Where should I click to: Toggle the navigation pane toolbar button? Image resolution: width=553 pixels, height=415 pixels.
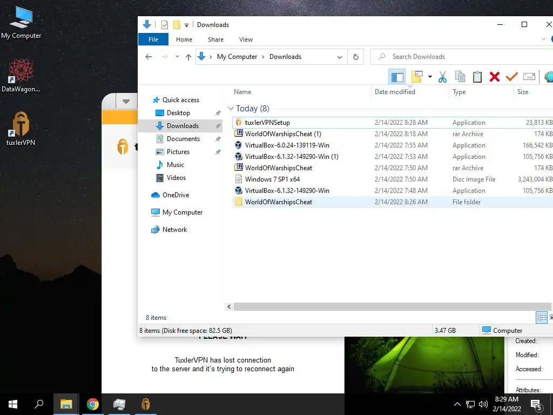coord(397,77)
